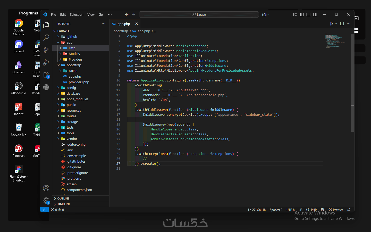Click the Split Editor Right icon

pyautogui.click(x=342, y=24)
